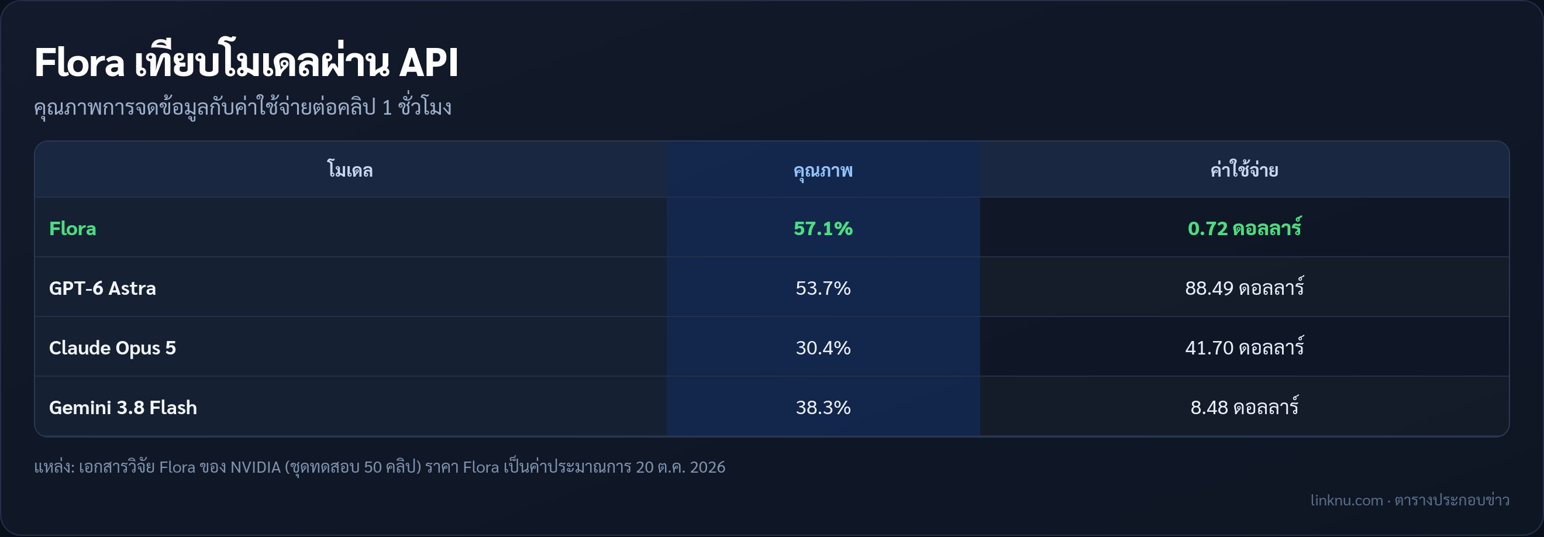Click the title Flora เทียบโมเดลผ่าน API
1544x537 pixels.
coord(246,63)
